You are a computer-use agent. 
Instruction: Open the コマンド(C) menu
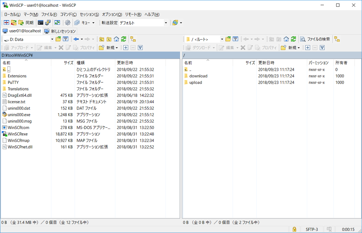tap(68, 14)
